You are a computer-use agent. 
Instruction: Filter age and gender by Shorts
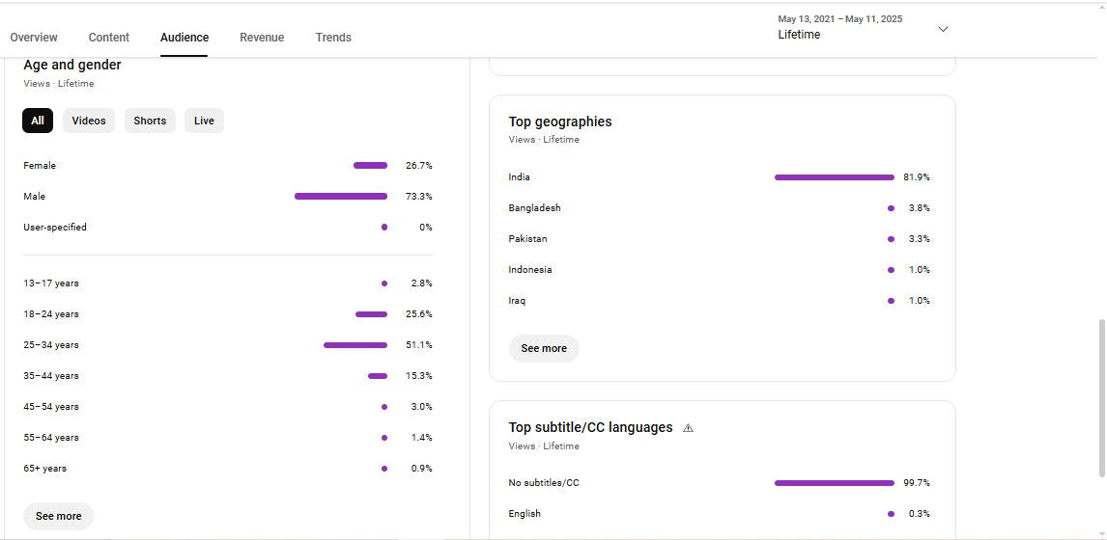point(150,121)
